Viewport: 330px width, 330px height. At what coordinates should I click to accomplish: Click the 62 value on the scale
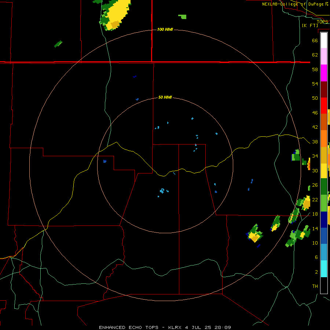315,55
